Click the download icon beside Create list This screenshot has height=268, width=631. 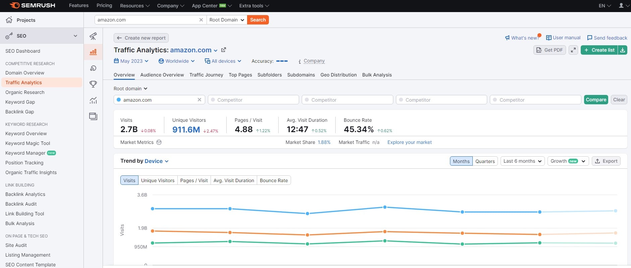tap(623, 50)
